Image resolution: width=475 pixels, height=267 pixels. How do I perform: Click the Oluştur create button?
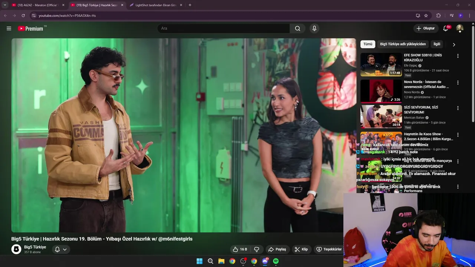pos(425,29)
